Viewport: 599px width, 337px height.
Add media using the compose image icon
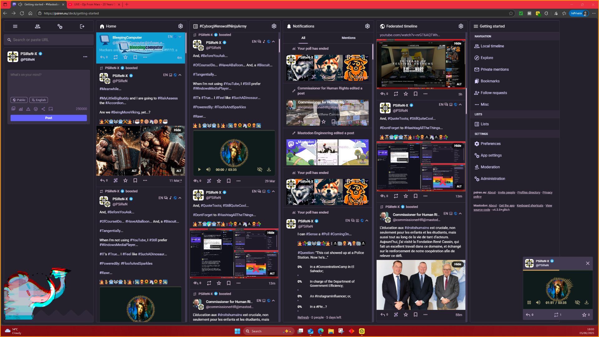pos(13,109)
